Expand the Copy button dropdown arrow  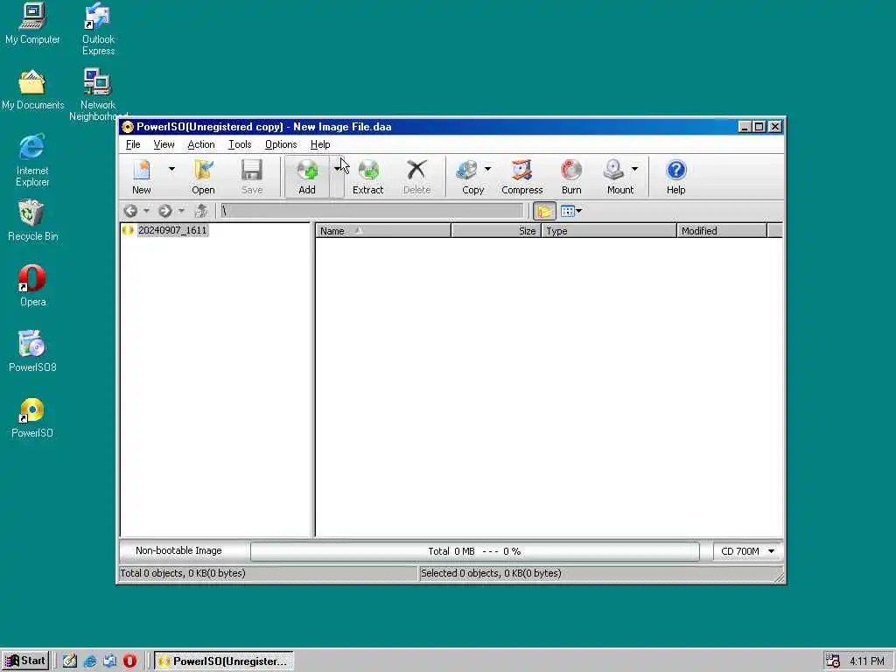487,169
